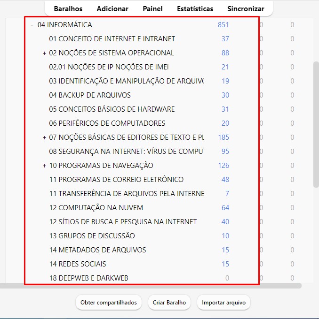Click the 64 count for COMPUTAÇÃO NA NUVEM
319x319 pixels.
225,207
